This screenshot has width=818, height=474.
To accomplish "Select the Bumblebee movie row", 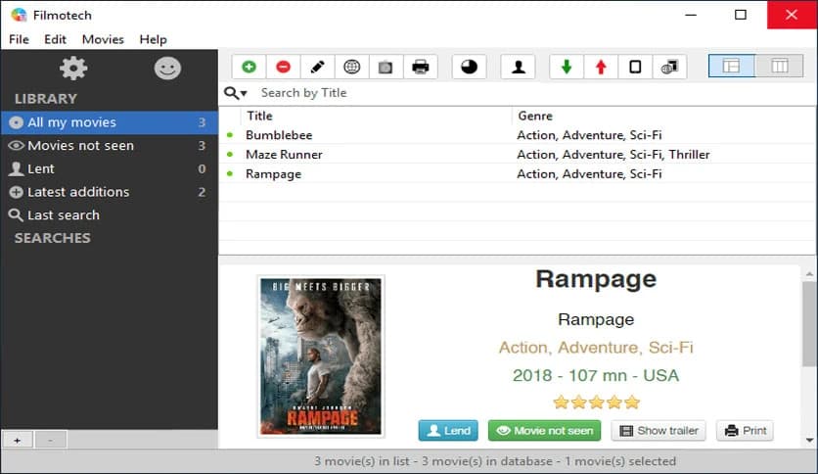I will point(517,135).
